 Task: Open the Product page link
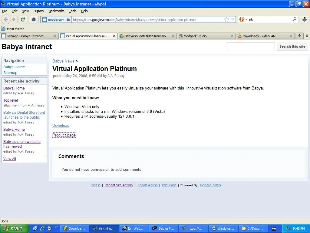click(x=64, y=135)
